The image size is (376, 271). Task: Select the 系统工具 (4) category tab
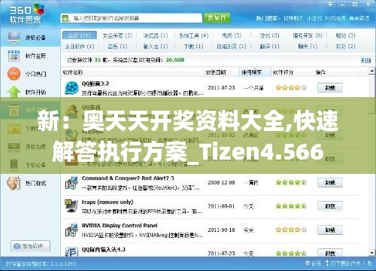pos(193,35)
